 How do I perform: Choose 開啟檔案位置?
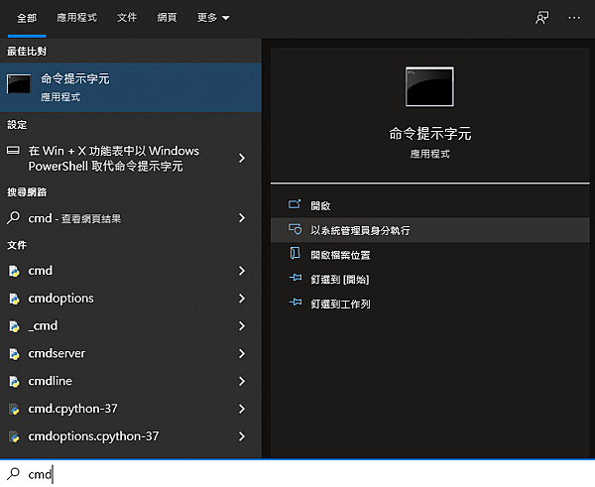point(430,255)
